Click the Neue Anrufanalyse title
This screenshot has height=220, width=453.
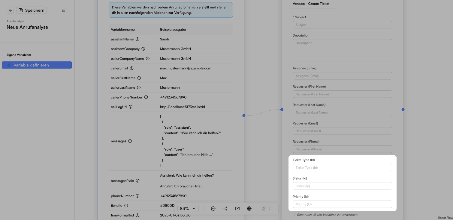coord(27,27)
